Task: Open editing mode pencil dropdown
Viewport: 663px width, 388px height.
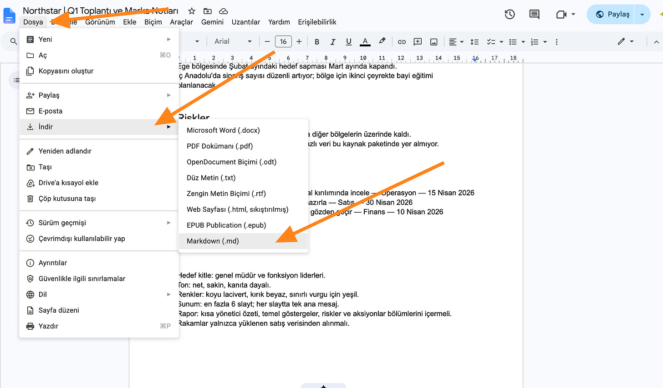Action: pos(626,41)
